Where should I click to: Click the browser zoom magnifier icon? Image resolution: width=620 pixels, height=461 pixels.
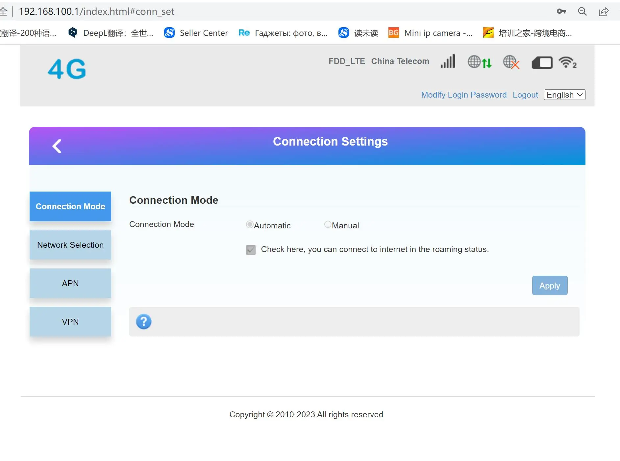pos(583,12)
